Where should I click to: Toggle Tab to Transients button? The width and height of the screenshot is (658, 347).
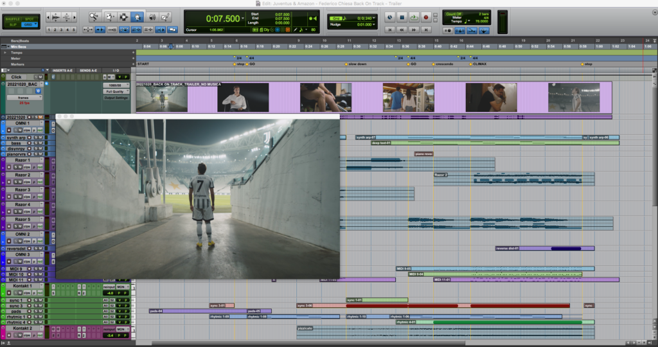[x=100, y=30]
